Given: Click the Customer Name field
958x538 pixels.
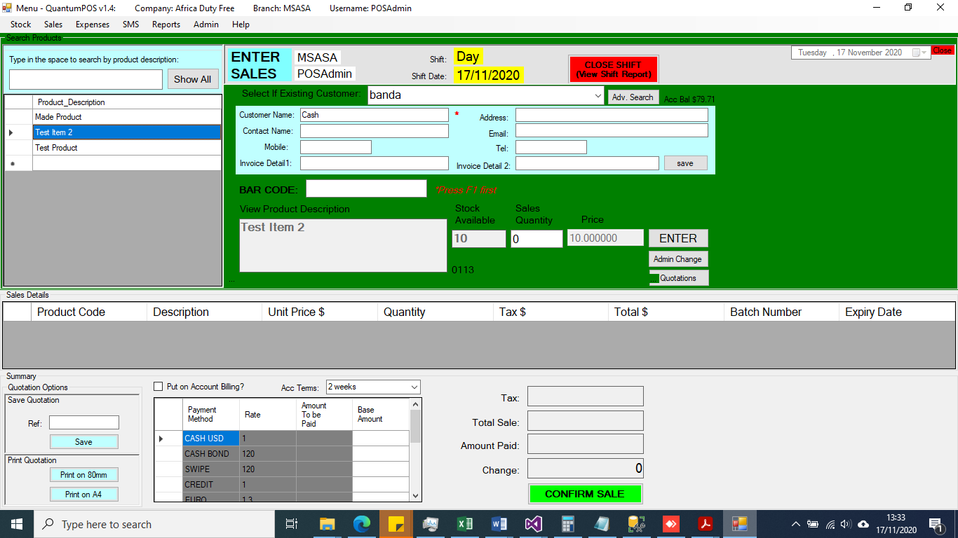Looking at the screenshot, I should tap(374, 115).
